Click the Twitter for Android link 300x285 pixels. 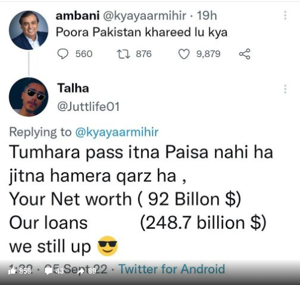point(172,269)
